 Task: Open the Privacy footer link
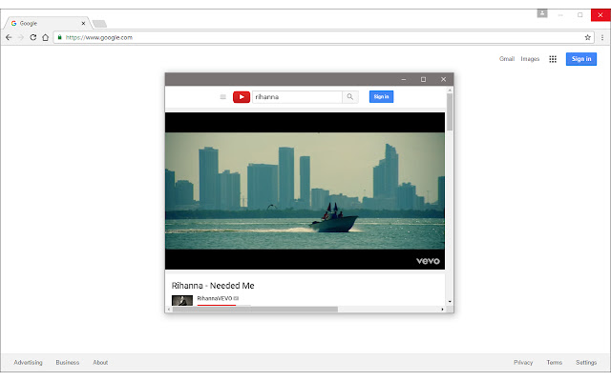523,362
